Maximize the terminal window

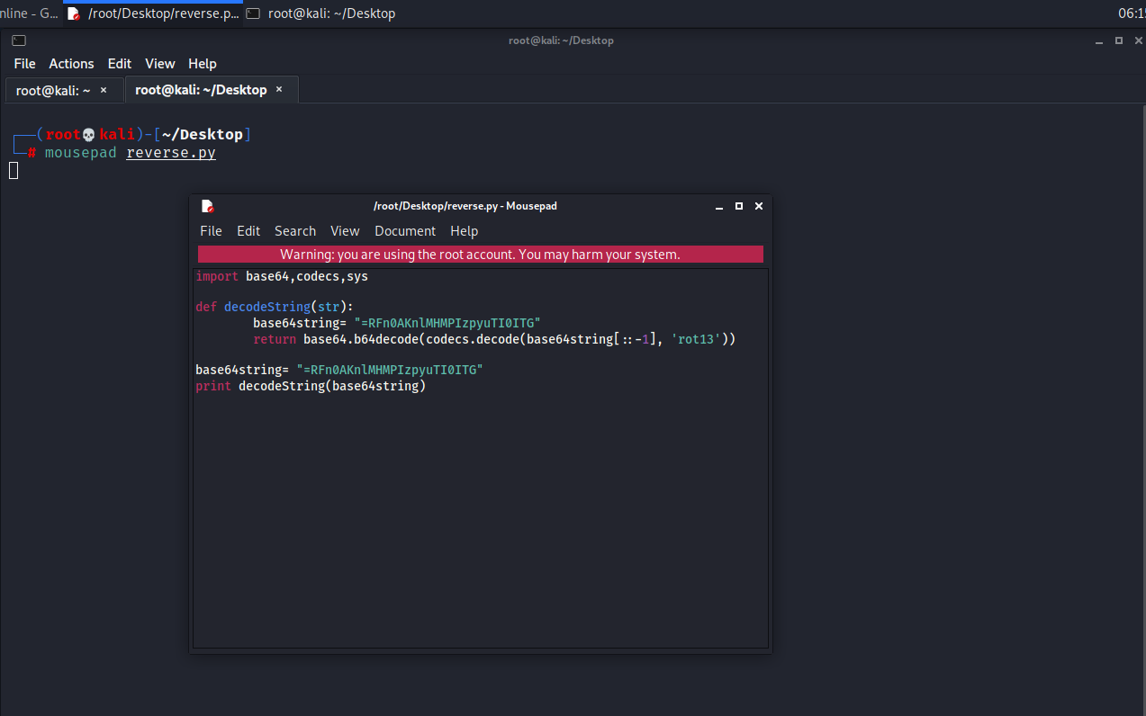point(1119,40)
